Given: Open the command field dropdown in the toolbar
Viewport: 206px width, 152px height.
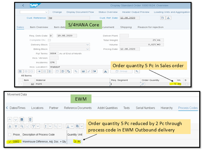Looking at the screenshot, I should 46,12.
